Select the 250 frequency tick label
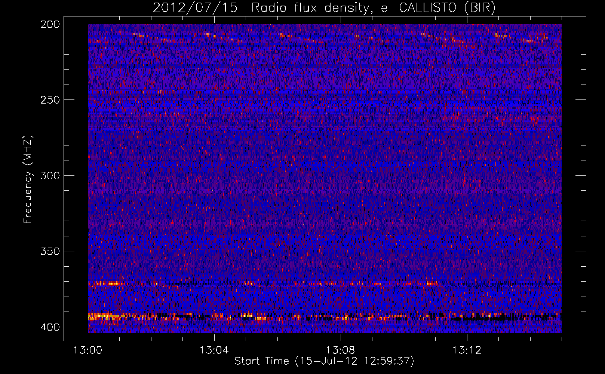 [x=50, y=100]
